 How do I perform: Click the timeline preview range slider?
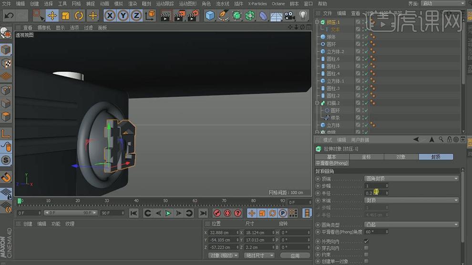click(71, 213)
